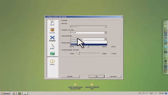Viewport: 168px width, 95px height.
Task: Open the Iniciar start menu
Action: (5, 93)
